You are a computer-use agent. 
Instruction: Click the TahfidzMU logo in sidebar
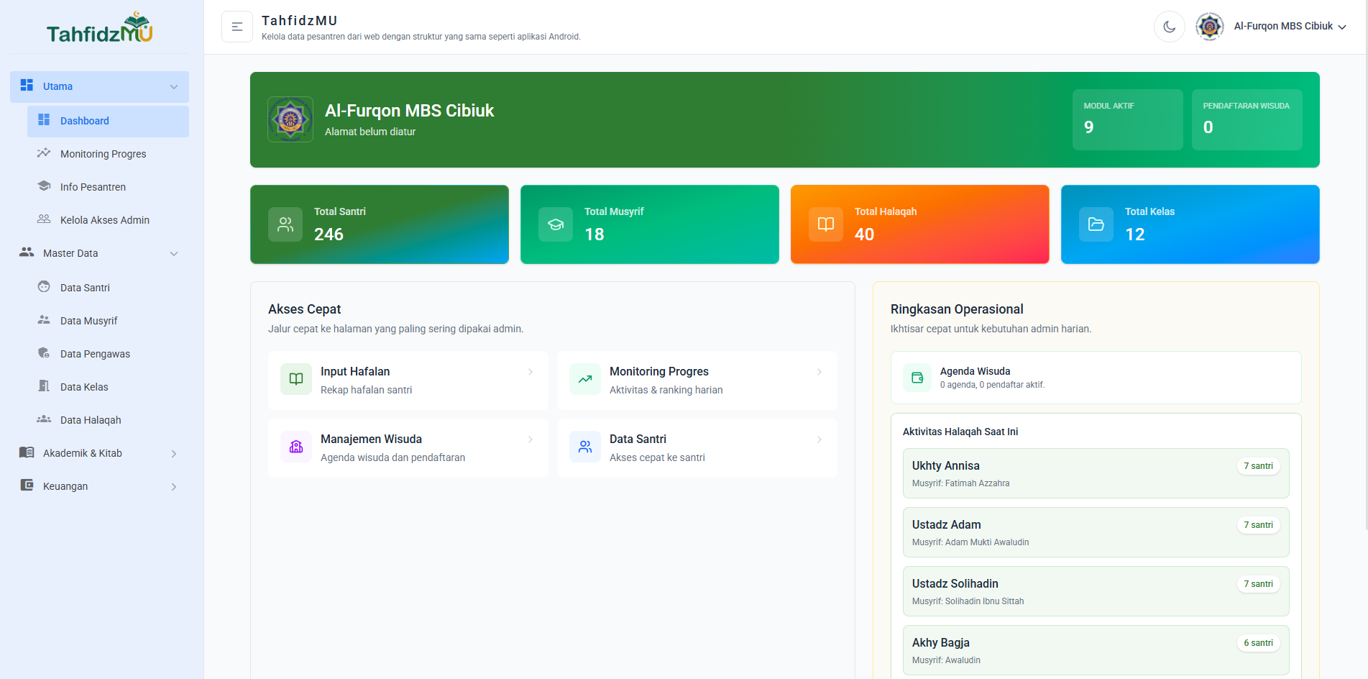(100, 27)
